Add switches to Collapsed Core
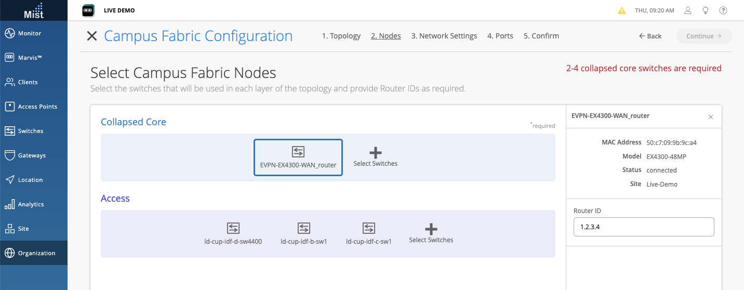The height and width of the screenshot is (290, 744). tap(375, 156)
